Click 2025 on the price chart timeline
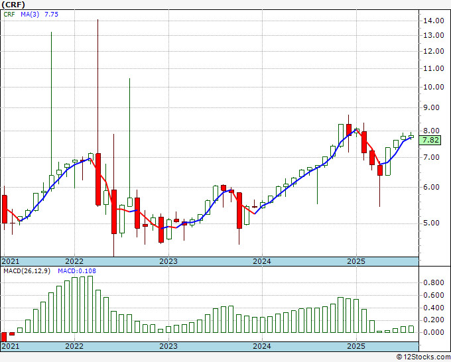The width and height of the screenshot is (451, 362). coord(356,261)
